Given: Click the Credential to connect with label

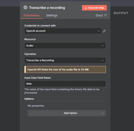Looking at the screenshot, I should coord(40,26).
